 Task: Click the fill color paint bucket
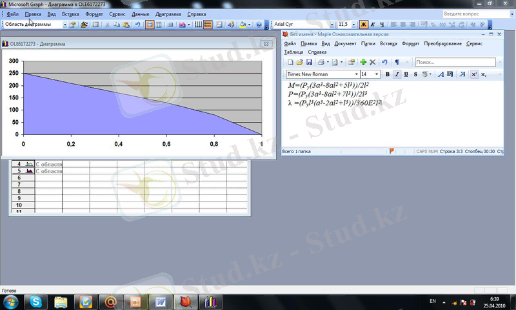click(243, 25)
